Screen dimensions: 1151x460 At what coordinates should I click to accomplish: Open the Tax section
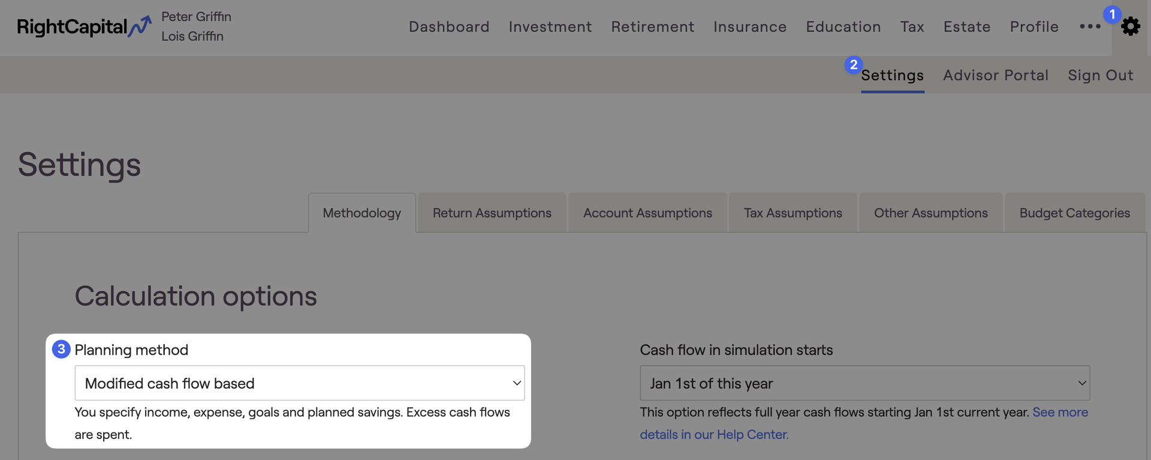point(912,26)
